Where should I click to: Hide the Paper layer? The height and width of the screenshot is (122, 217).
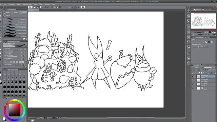point(193,88)
